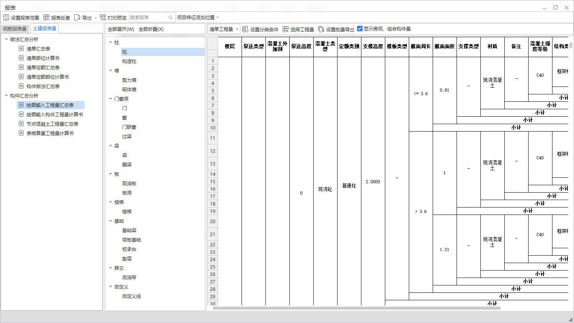
Task: Click the vertical scrollbar of the table
Action: 571,45
